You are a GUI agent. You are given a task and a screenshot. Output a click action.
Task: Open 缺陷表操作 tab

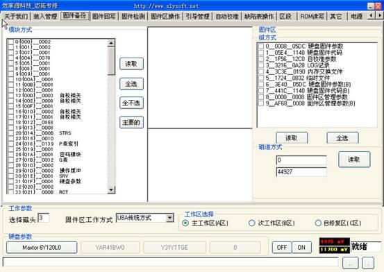tap(259, 17)
